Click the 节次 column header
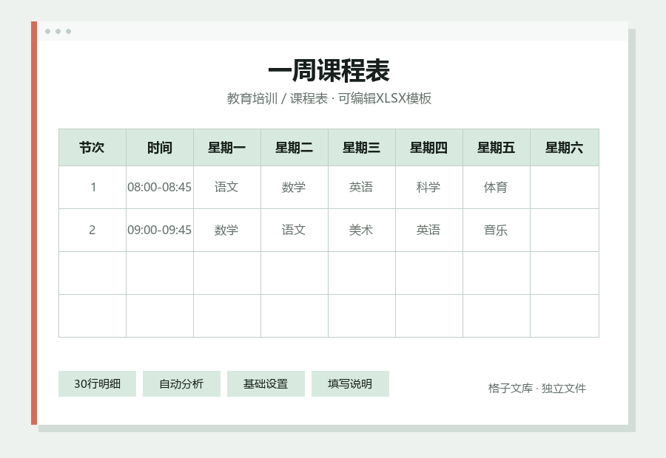This screenshot has height=458, width=666. [x=92, y=148]
